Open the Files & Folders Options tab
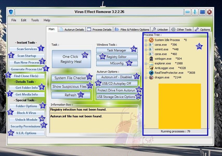Image resolution: width=222 pixels, height=156 pixels. point(132,29)
